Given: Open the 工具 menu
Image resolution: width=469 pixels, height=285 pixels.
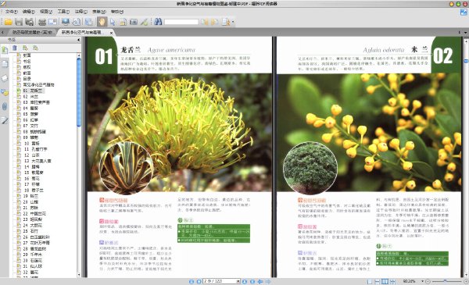Looking at the screenshot, I should [63, 12].
